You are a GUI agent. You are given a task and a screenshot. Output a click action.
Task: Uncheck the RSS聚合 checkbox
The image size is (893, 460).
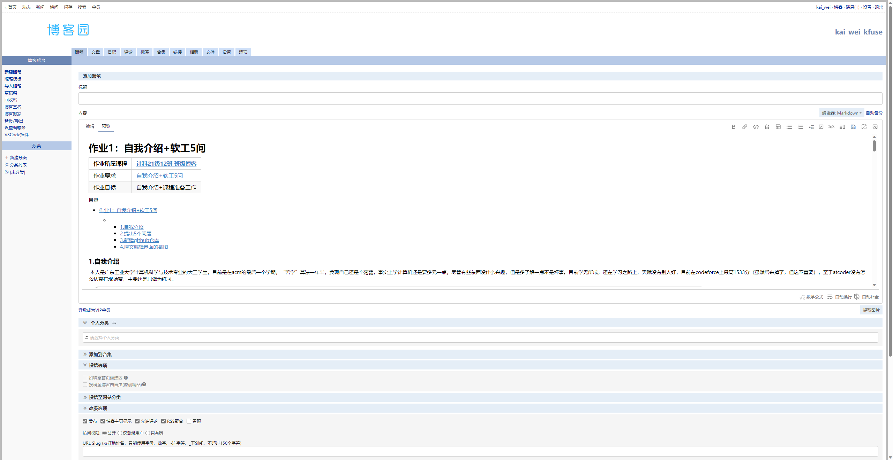(163, 421)
